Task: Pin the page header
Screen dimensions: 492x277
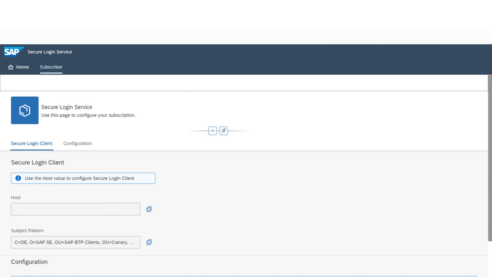Action: [x=224, y=131]
